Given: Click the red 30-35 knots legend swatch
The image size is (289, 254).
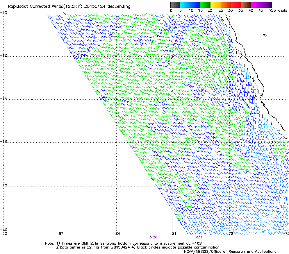Looking at the screenshot, I should click(236, 5).
